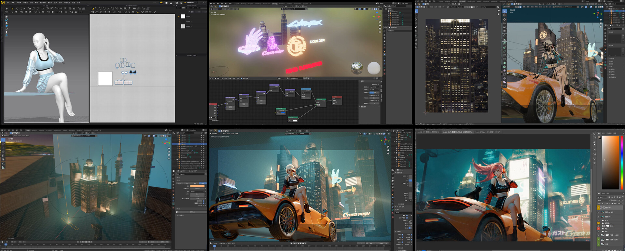Image resolution: width=625 pixels, height=251 pixels.
Task: Open the Brushes panel icon in Photoshop
Action: point(594,134)
